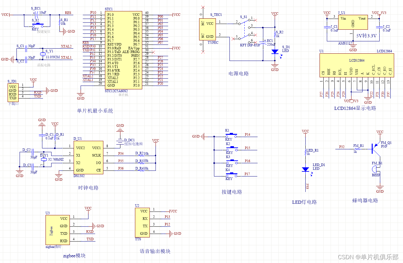Select the K1 key switch symbol
Image resolution: width=403 pixels, height=263 pixels.
tap(231, 134)
